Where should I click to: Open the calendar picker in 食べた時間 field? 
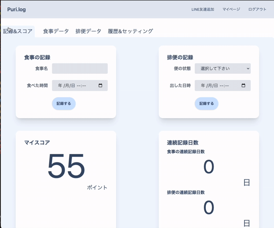point(100,86)
